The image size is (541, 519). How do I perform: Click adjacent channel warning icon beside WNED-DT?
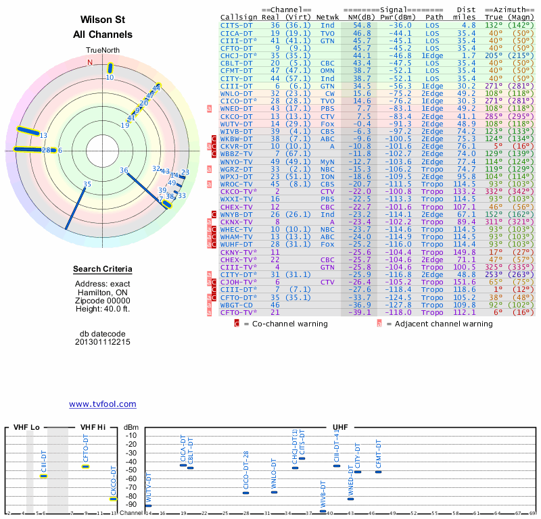(x=209, y=108)
